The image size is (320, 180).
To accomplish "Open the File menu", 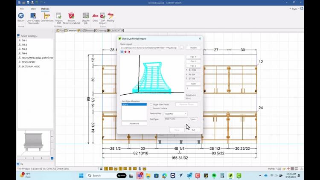I will point(22,9).
